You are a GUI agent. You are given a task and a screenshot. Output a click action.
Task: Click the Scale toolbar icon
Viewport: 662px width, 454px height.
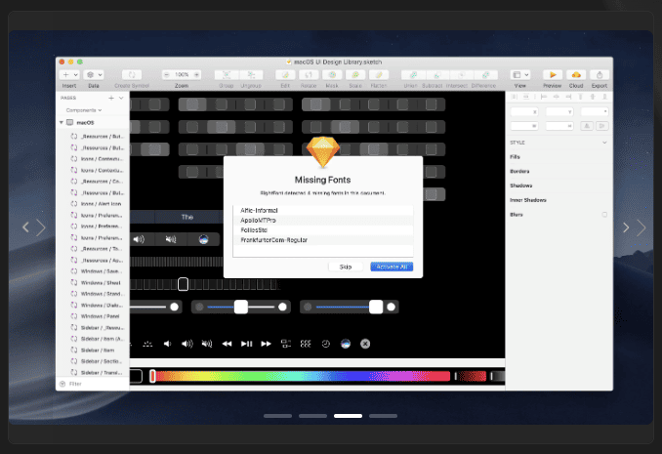point(355,75)
